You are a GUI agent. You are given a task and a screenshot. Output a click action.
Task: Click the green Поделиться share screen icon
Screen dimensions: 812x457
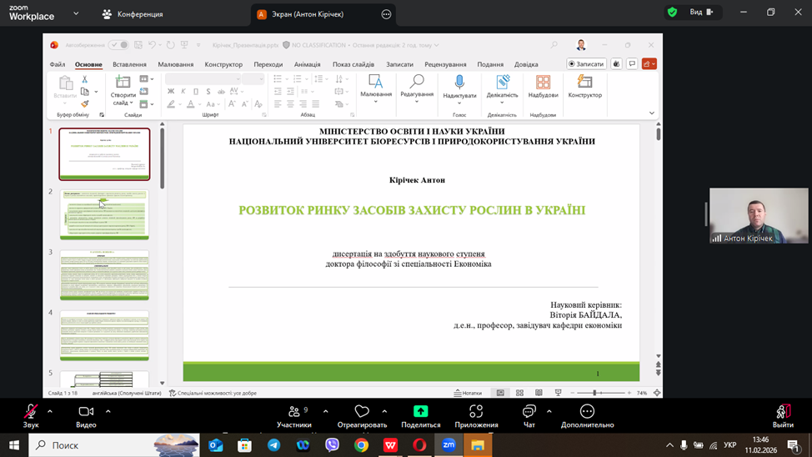(420, 411)
